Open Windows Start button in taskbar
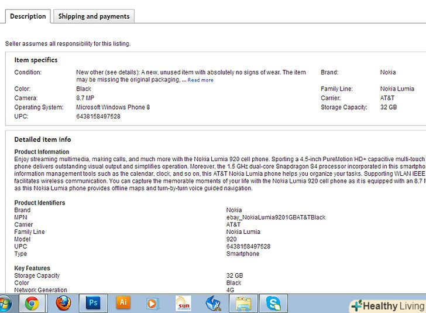 5,304
